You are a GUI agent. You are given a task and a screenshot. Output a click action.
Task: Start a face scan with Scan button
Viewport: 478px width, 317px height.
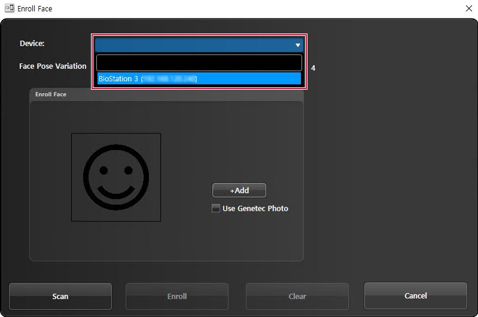click(x=60, y=296)
